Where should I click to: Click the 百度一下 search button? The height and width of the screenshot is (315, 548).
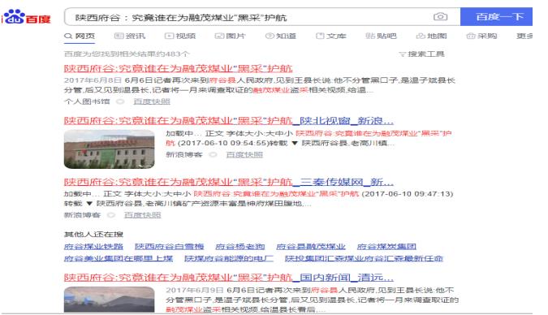(496, 16)
